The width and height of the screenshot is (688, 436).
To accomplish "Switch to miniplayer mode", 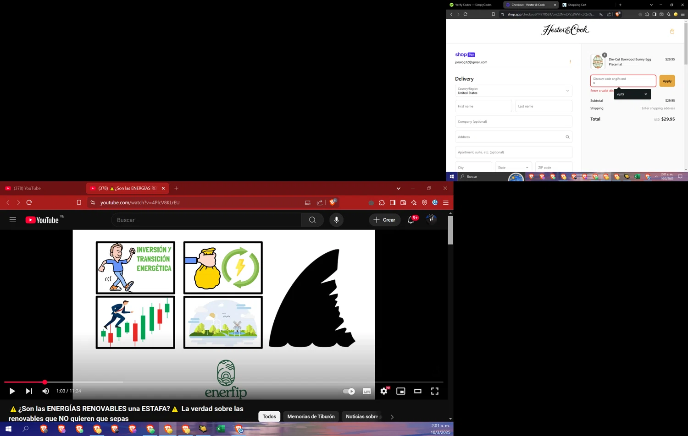I will coord(401,391).
